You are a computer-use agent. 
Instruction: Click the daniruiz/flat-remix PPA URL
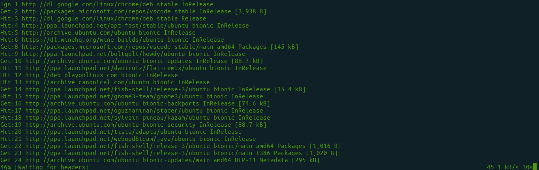pos(104,68)
